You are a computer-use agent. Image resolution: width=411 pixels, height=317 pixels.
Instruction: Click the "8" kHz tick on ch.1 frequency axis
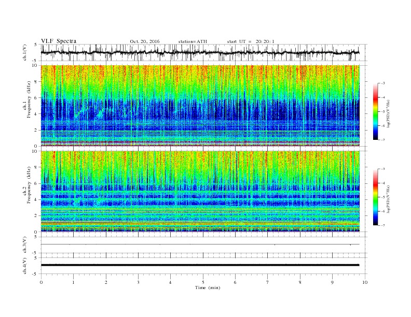(36, 82)
